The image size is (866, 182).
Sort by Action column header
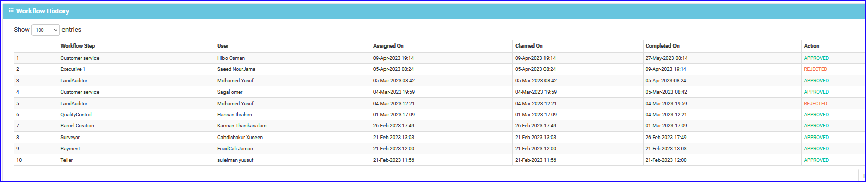[x=812, y=46]
